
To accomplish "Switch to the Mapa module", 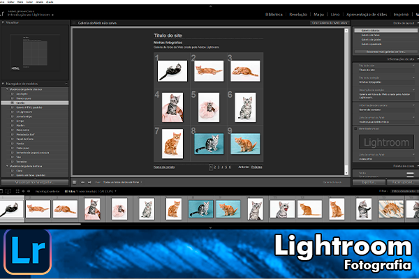I will tap(319, 15).
